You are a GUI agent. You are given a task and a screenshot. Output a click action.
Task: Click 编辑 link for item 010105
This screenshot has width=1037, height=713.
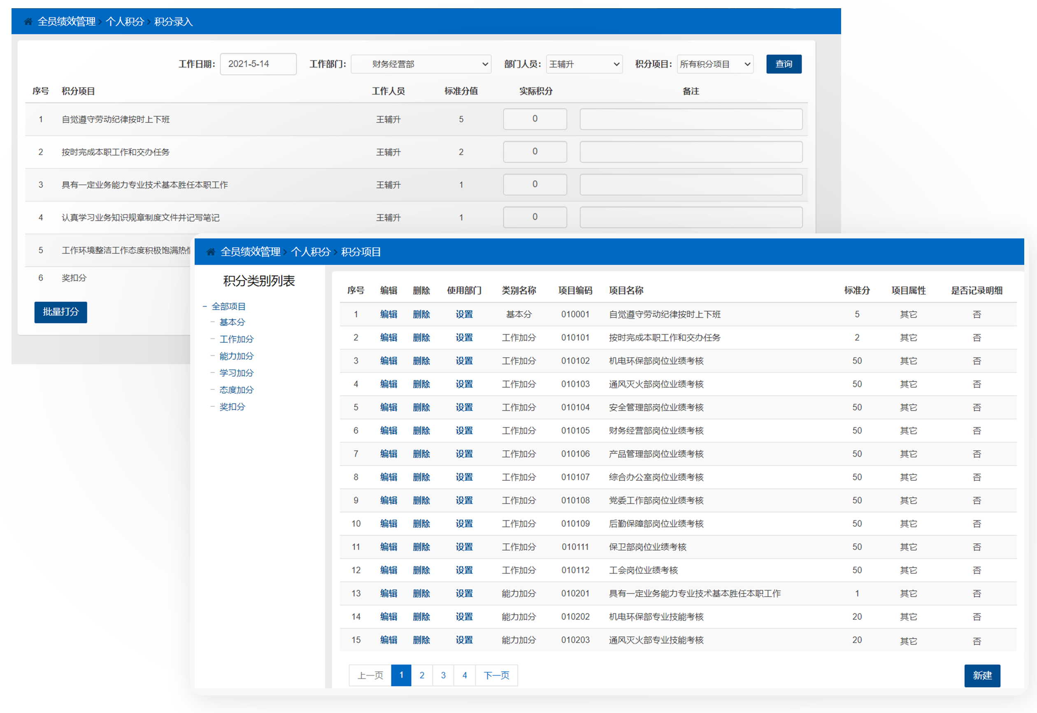click(x=388, y=431)
